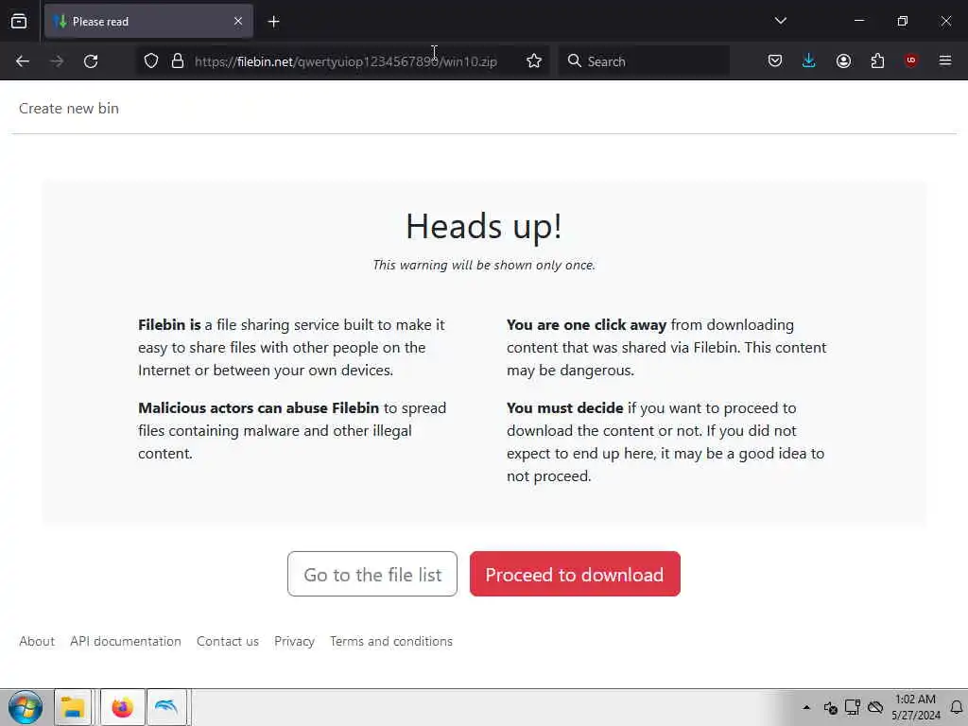The image size is (968, 726).
Task: Show the Downloads panel
Action: (809, 60)
